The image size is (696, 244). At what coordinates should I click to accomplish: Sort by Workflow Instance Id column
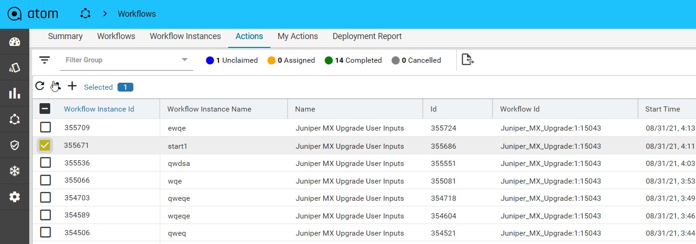coord(99,109)
